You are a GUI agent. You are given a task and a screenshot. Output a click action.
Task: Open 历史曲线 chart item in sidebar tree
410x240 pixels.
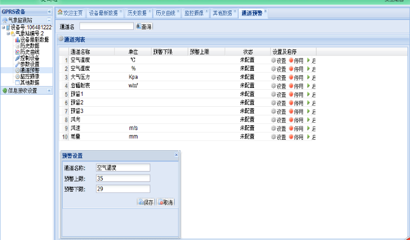27,52
